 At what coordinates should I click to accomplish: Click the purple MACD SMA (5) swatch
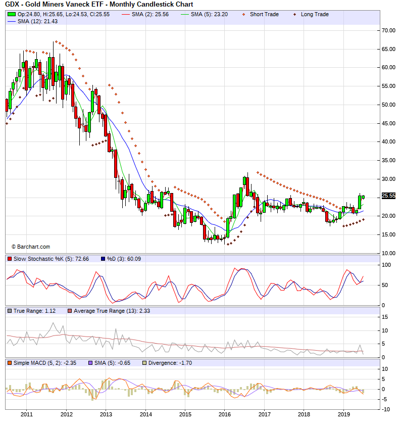pyautogui.click(x=90, y=363)
